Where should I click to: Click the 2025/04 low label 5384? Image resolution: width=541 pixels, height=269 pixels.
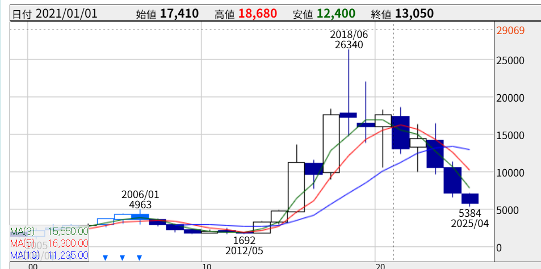coord(470,214)
